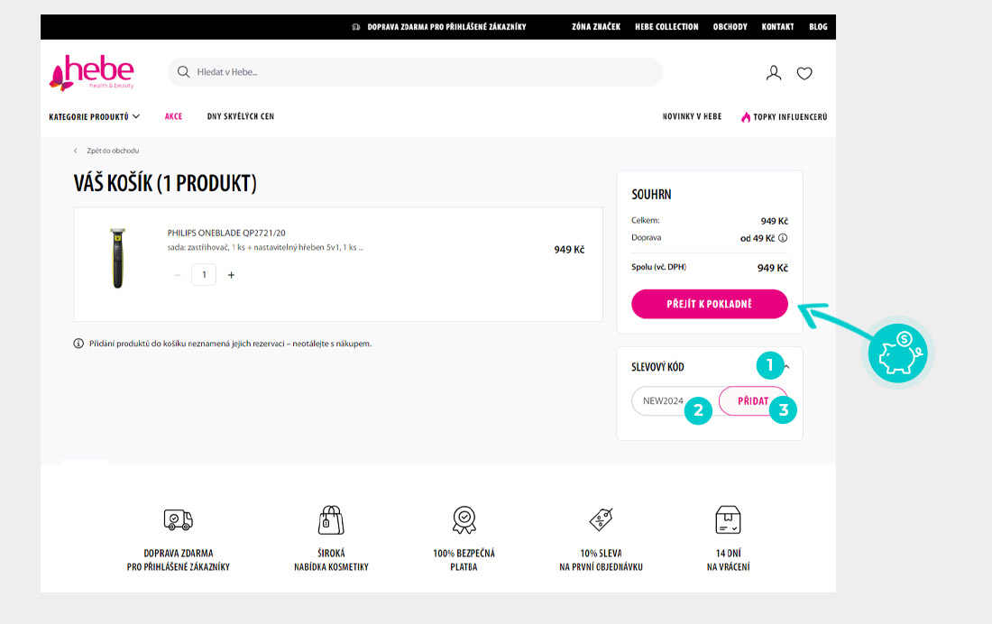
Task: Click the Souhrn heading
Action: (651, 195)
